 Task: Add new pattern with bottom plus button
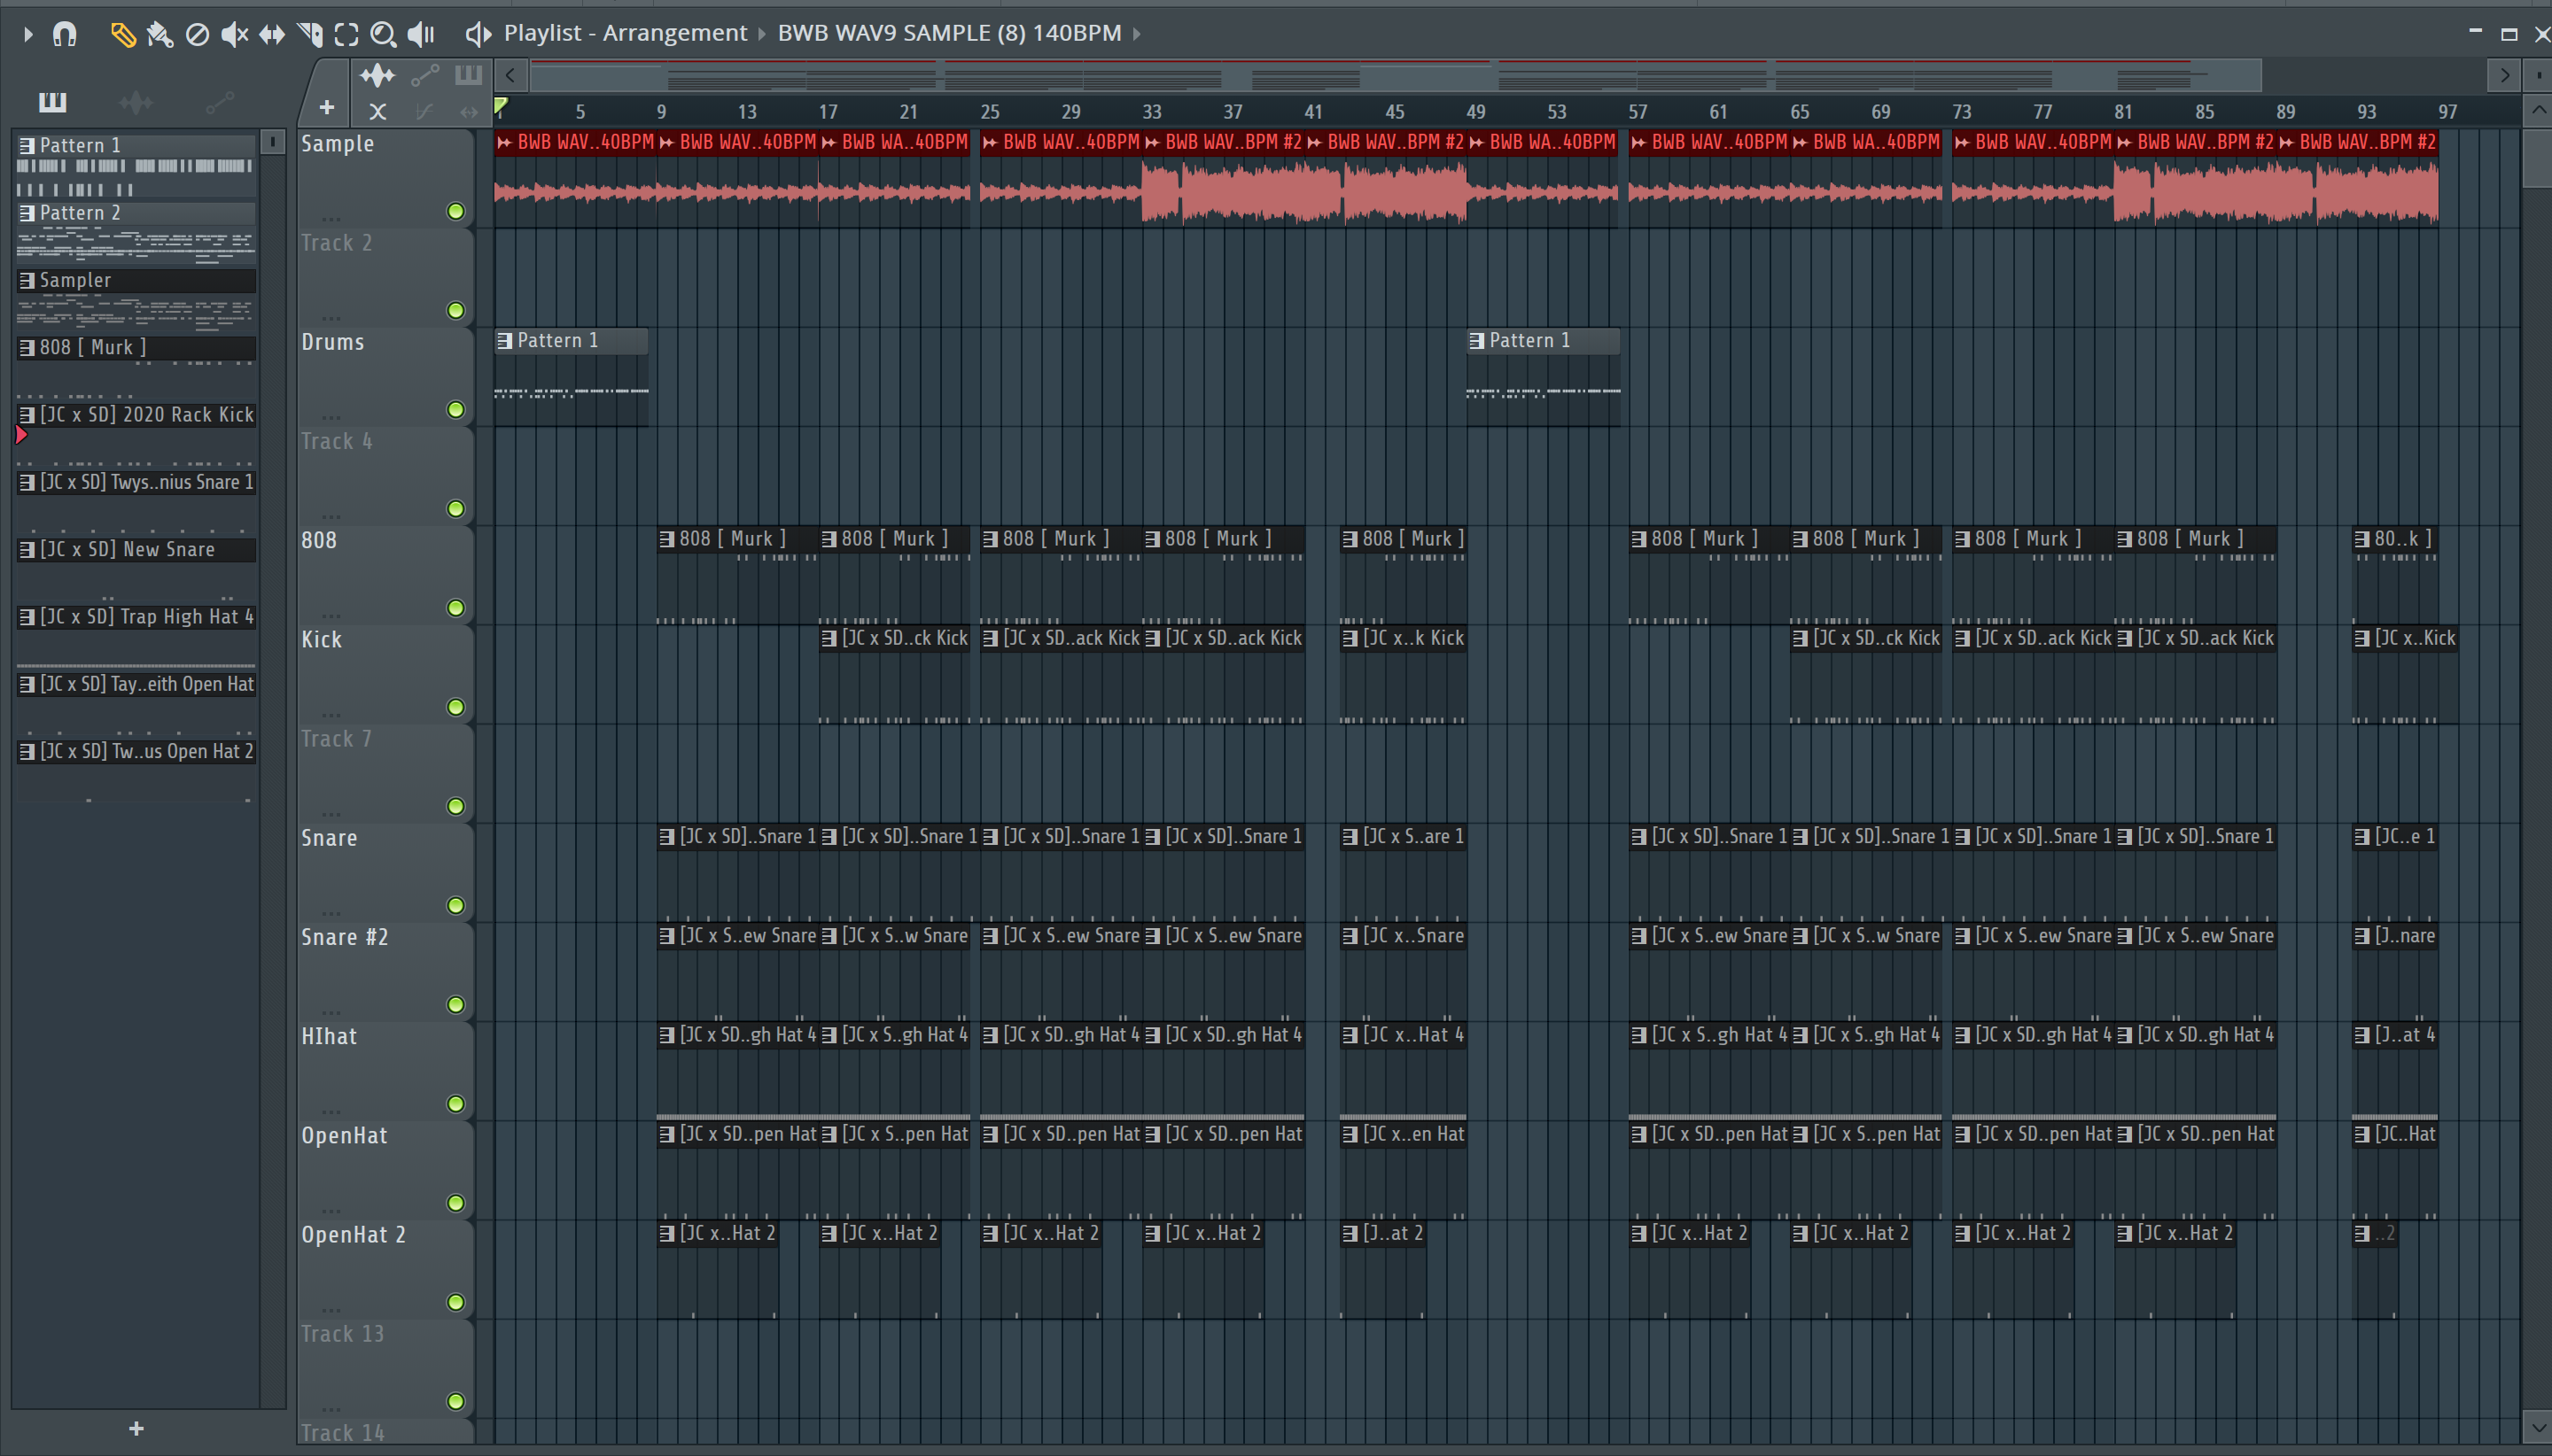[x=136, y=1428]
